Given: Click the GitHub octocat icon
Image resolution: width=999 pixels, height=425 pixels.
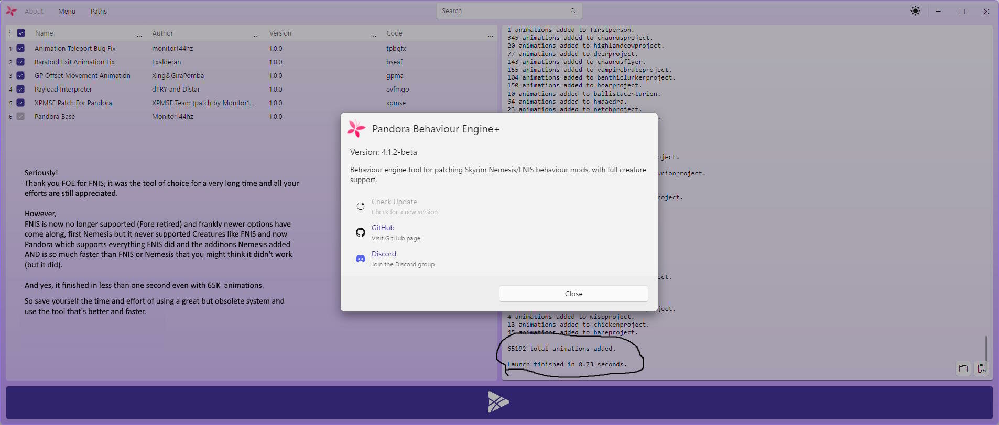Looking at the screenshot, I should [x=361, y=232].
